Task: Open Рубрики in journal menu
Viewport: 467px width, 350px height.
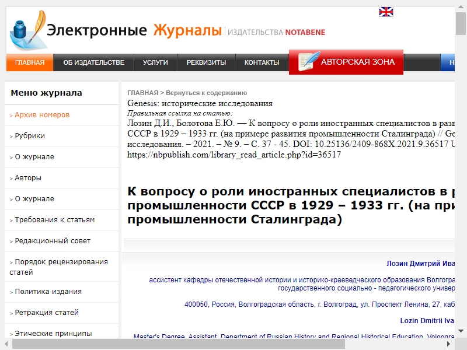Action: pos(30,136)
